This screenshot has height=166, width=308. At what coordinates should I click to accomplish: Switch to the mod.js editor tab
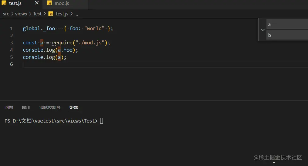tap(62, 3)
